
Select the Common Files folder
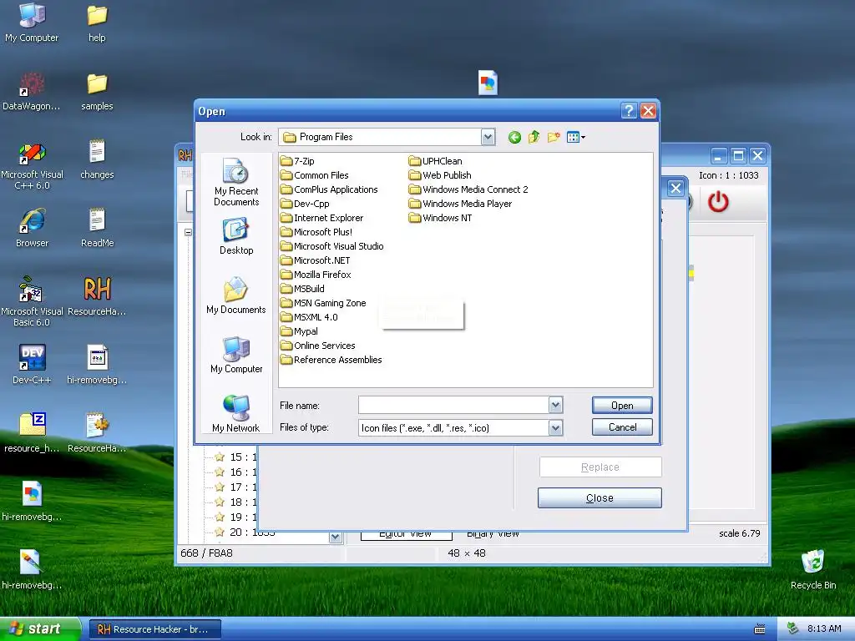[315, 175]
